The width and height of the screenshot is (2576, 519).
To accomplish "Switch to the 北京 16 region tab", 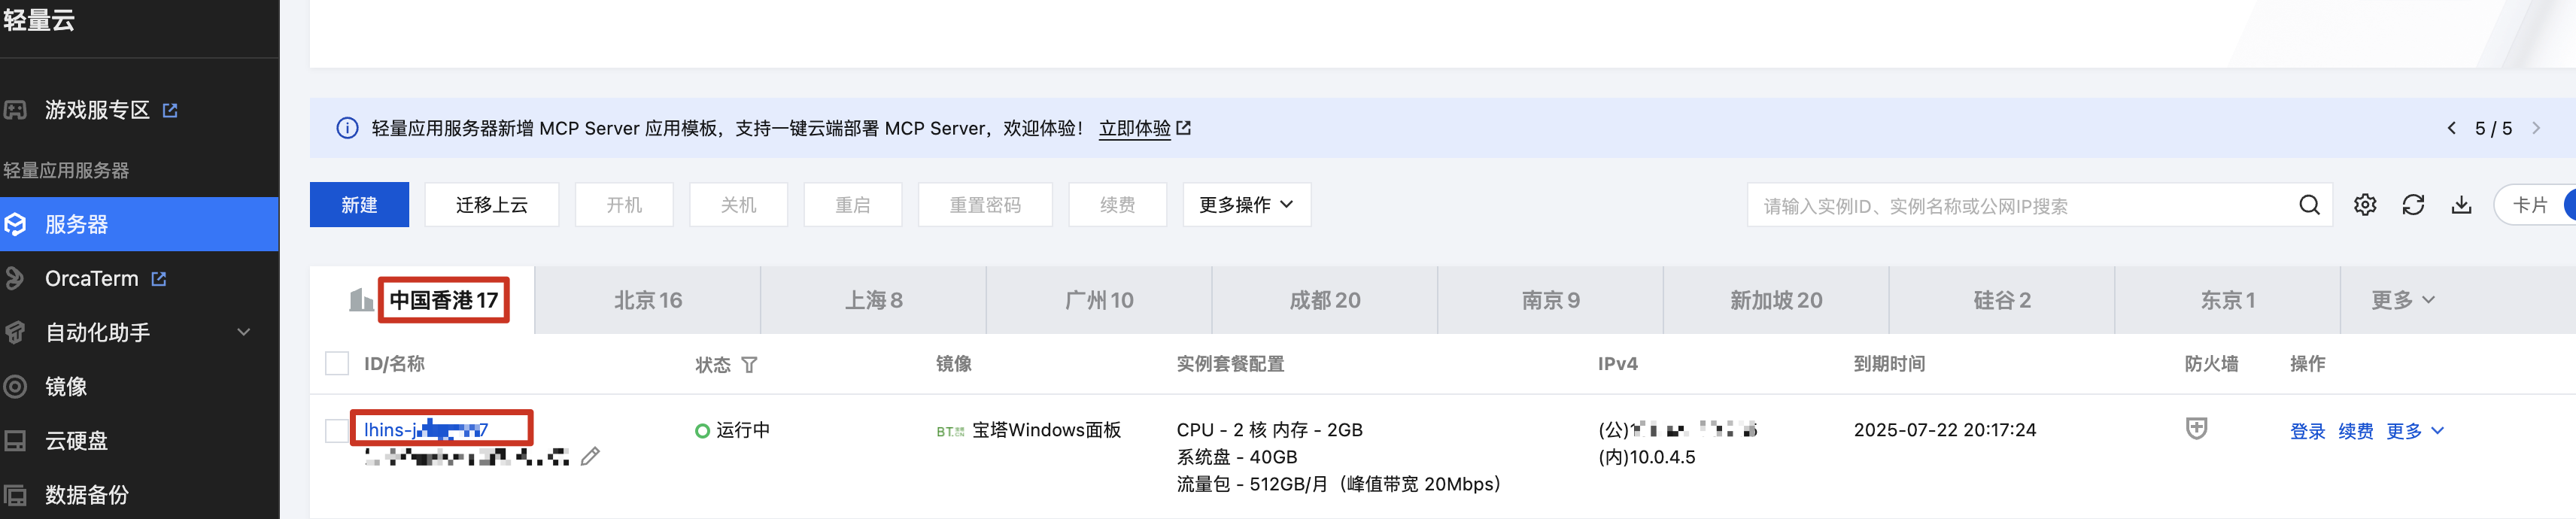I will [648, 300].
